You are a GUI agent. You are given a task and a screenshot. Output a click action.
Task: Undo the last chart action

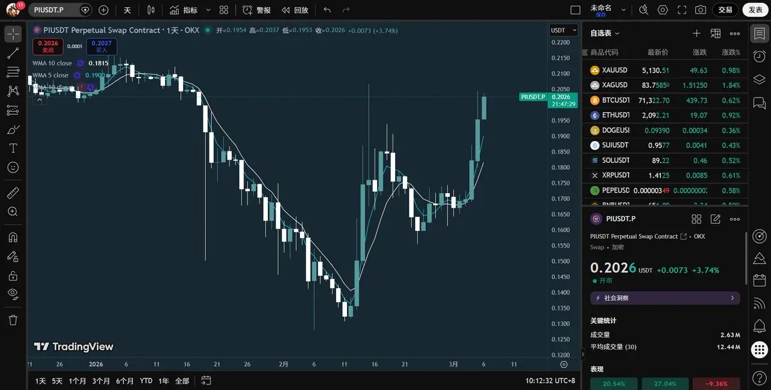coord(328,10)
